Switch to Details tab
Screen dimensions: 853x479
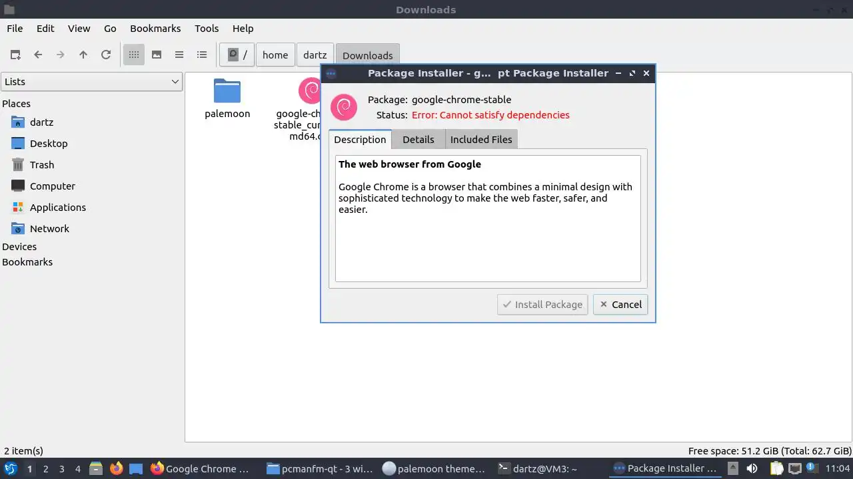coord(419,139)
